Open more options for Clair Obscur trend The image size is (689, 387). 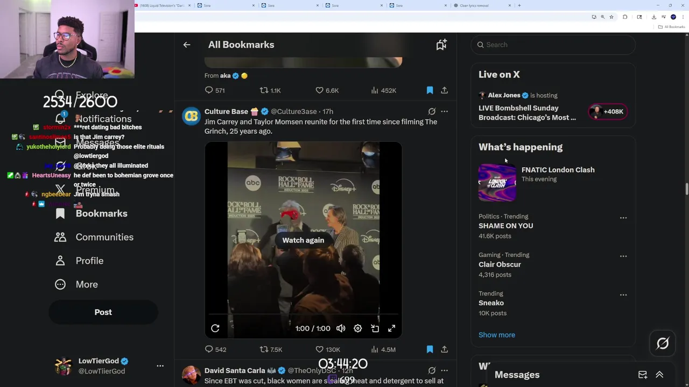(x=623, y=256)
